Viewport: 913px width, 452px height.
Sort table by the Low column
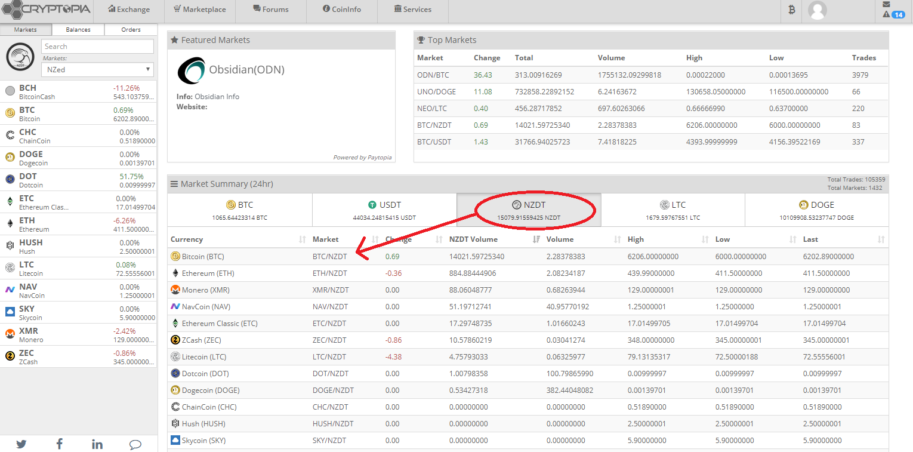pyautogui.click(x=756, y=239)
